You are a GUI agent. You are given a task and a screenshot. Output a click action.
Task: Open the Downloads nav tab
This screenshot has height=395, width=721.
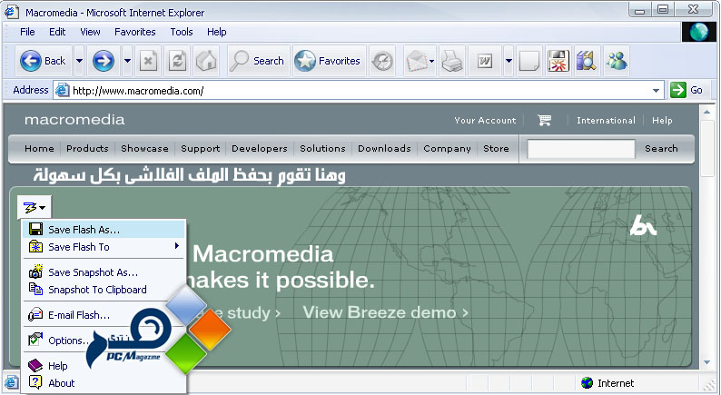point(384,149)
